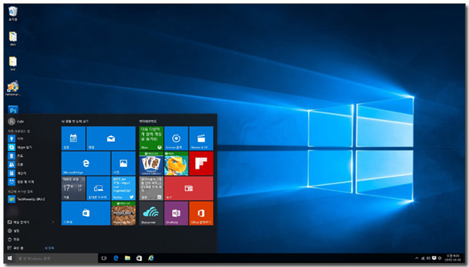Click the blue New link beside All apps
The width and height of the screenshot is (469, 267).
pyautogui.click(x=50, y=248)
